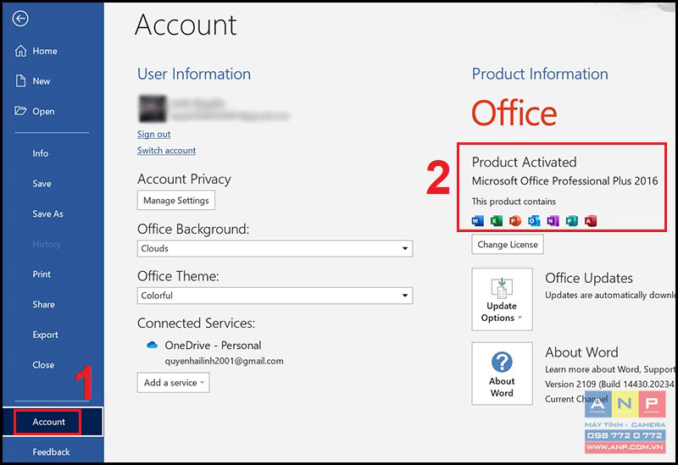Click the Publisher app icon
Screen dimensions: 678x465
pyautogui.click(x=571, y=221)
